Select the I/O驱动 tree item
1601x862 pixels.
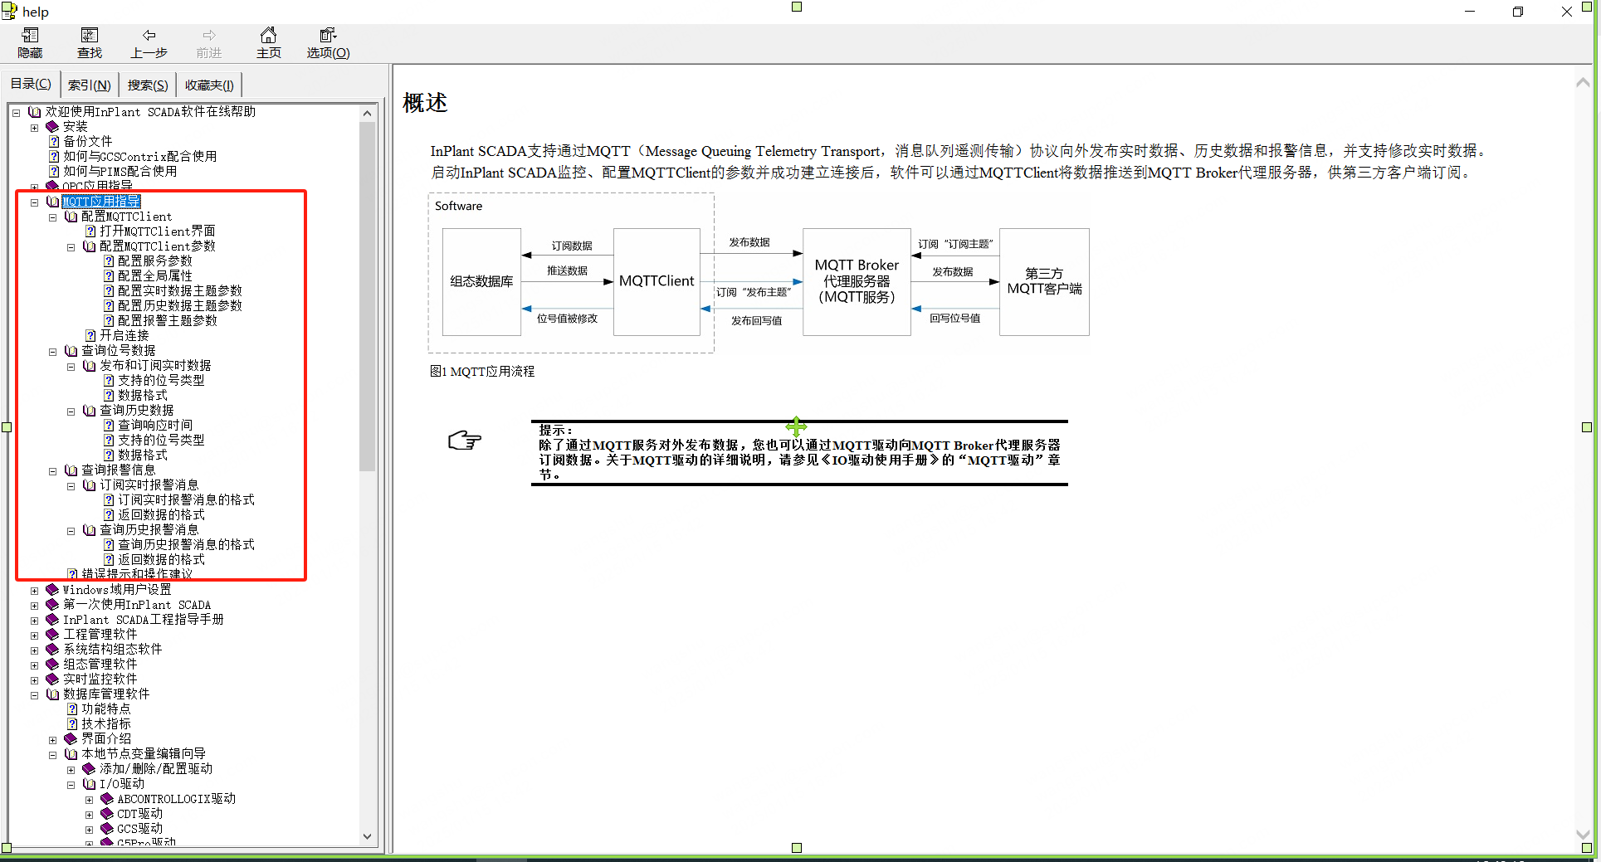click(x=122, y=784)
